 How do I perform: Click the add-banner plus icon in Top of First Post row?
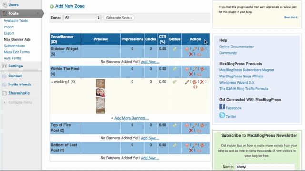click(187, 125)
